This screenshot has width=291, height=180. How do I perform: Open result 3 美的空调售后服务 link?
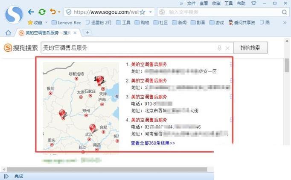(149, 97)
